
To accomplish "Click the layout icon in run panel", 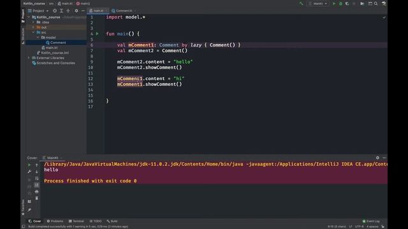I will tap(29, 202).
